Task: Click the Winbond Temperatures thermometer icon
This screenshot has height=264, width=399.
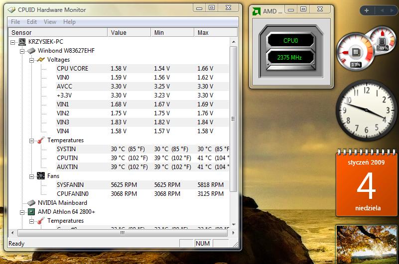Action: click(x=41, y=140)
